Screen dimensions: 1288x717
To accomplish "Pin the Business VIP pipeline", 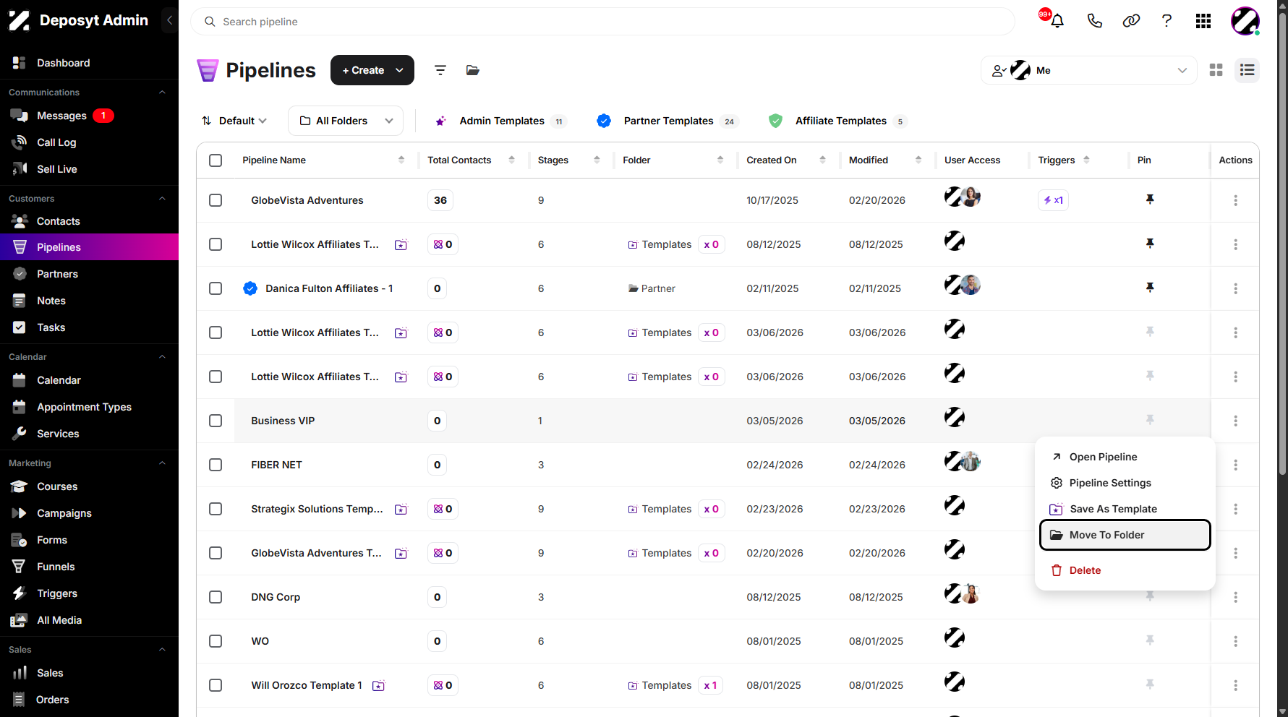I will tap(1150, 420).
